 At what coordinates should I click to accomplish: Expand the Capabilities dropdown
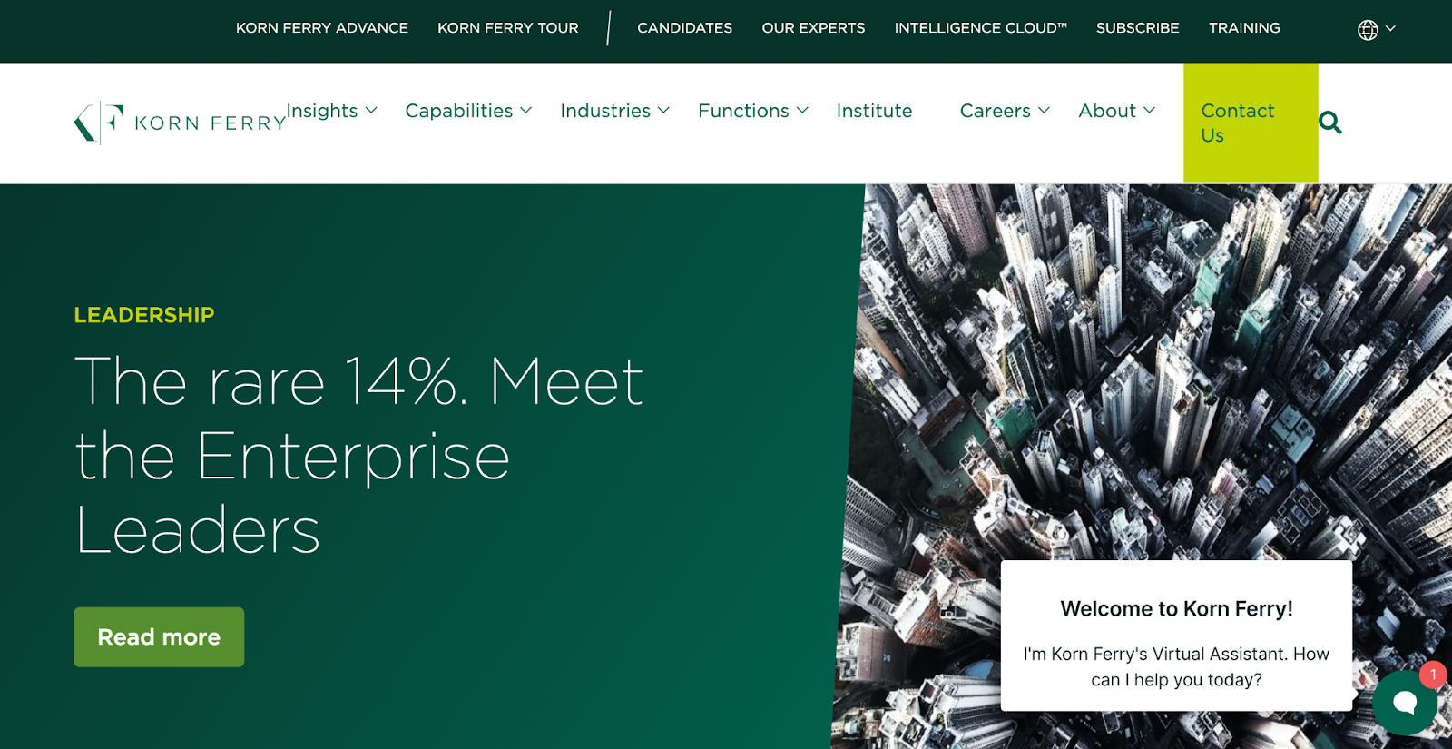(x=468, y=111)
